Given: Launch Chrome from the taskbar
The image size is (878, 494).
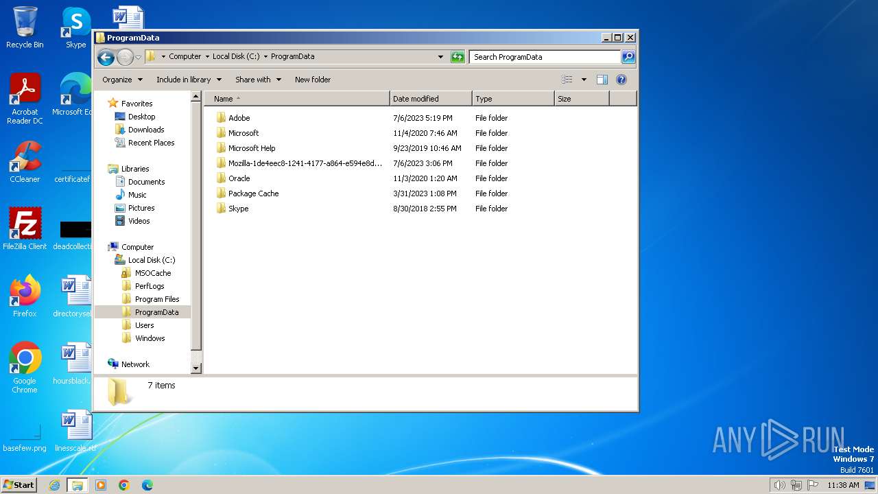Looking at the screenshot, I should 124,485.
